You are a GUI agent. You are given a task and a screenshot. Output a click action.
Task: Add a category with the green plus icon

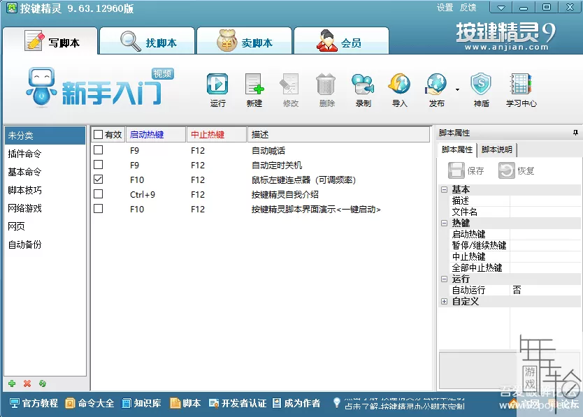point(12,383)
